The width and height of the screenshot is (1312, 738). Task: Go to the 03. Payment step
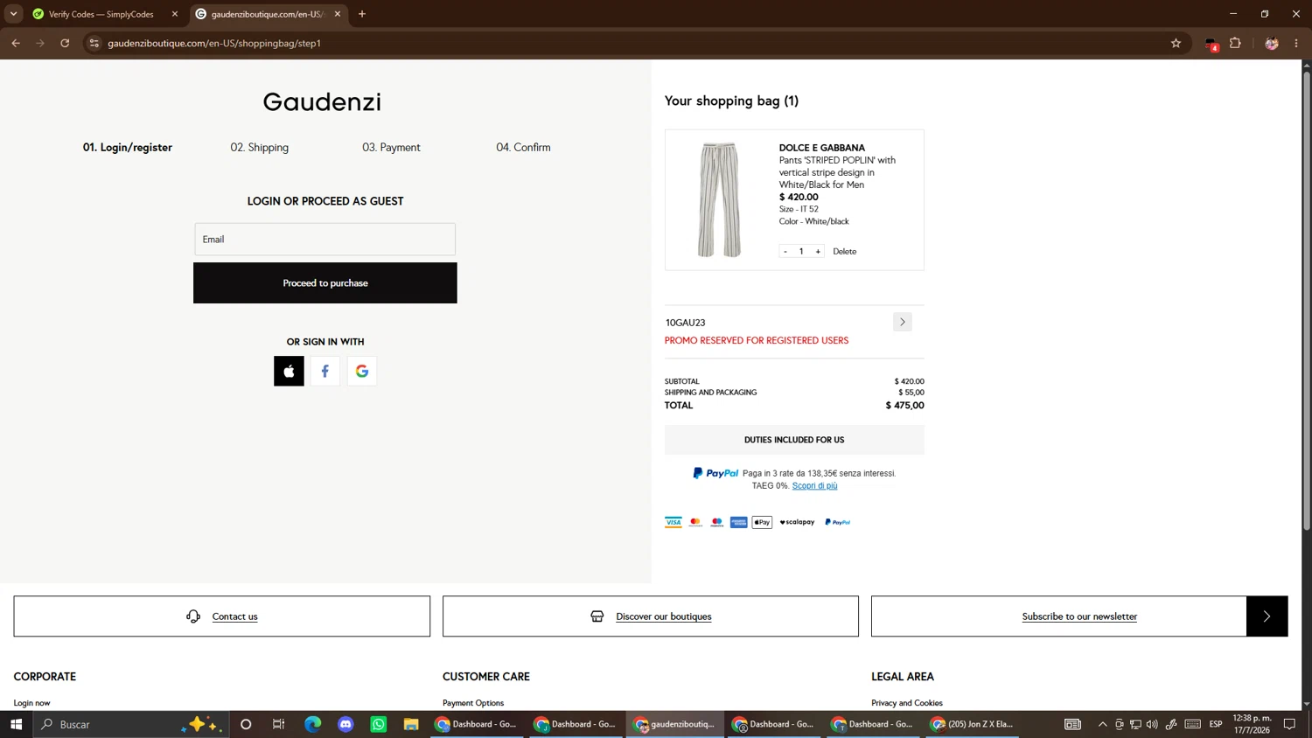click(x=391, y=147)
